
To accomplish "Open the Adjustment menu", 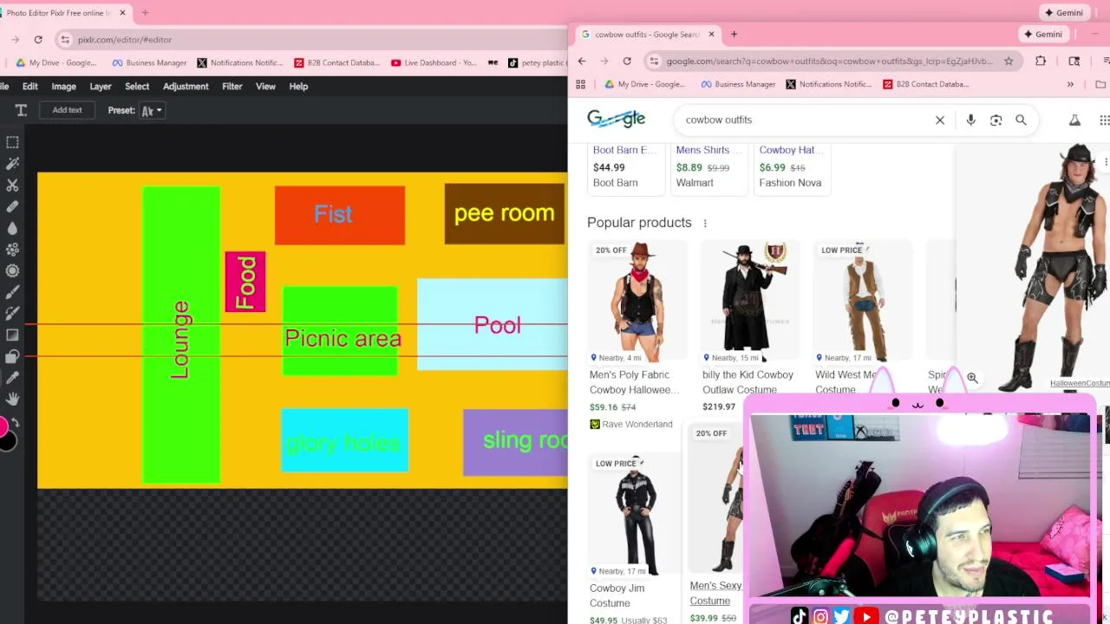I will [186, 86].
